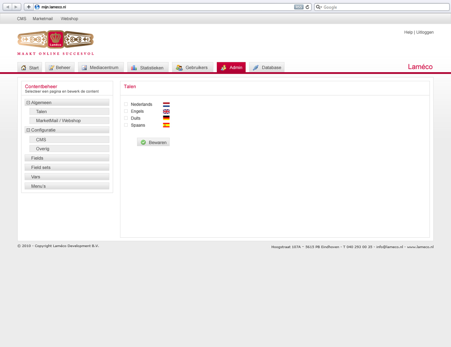The height and width of the screenshot is (347, 451).
Task: Collapse the Algemeen tree section
Action: [x=28, y=103]
